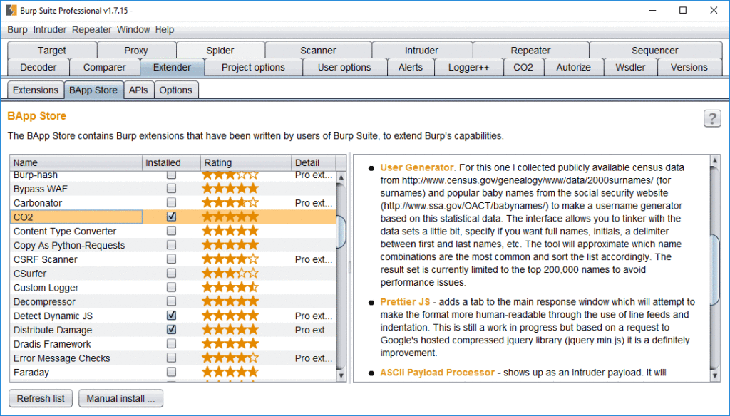This screenshot has height=416, width=730.
Task: Select the Error Message Checks row
Action: tap(173, 358)
